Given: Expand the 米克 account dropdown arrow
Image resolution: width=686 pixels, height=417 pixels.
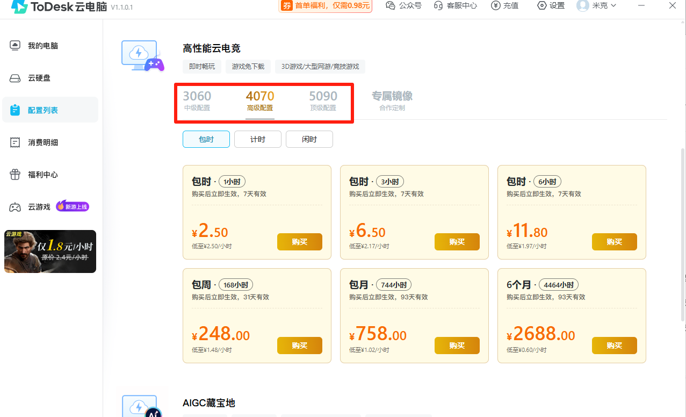Looking at the screenshot, I should (x=613, y=5).
